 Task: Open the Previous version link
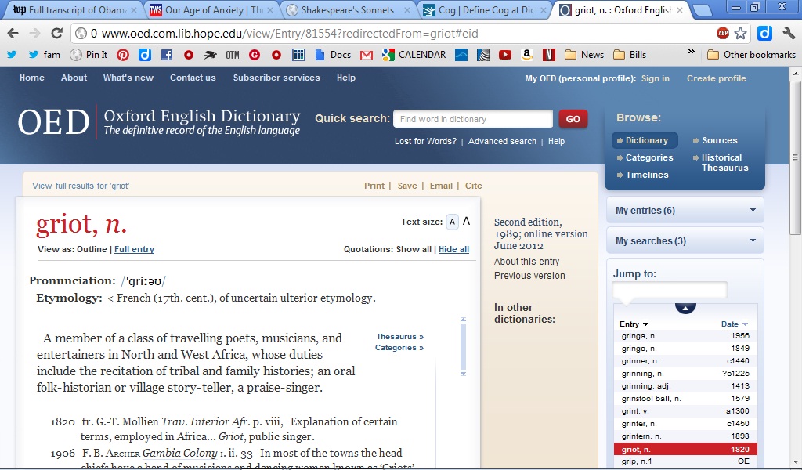tap(529, 276)
